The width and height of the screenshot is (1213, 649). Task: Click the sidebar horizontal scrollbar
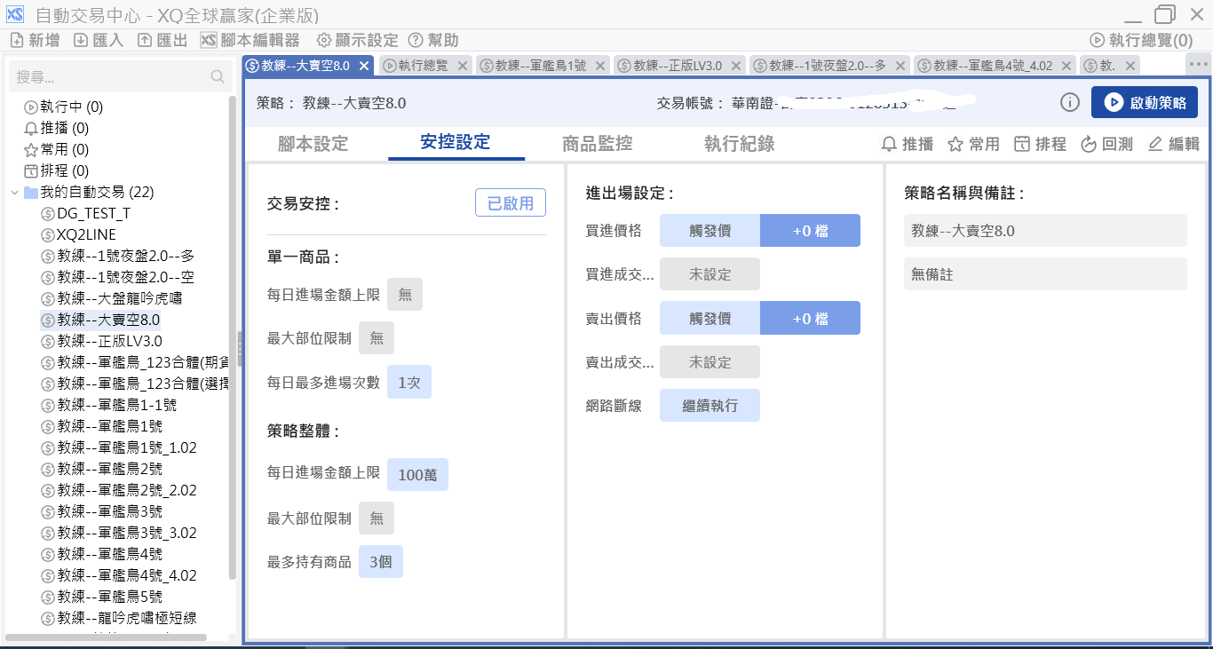(x=107, y=637)
